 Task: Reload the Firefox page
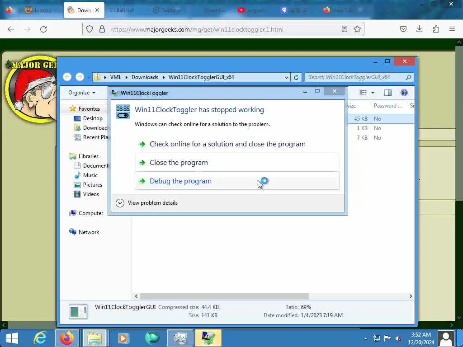[43, 29]
